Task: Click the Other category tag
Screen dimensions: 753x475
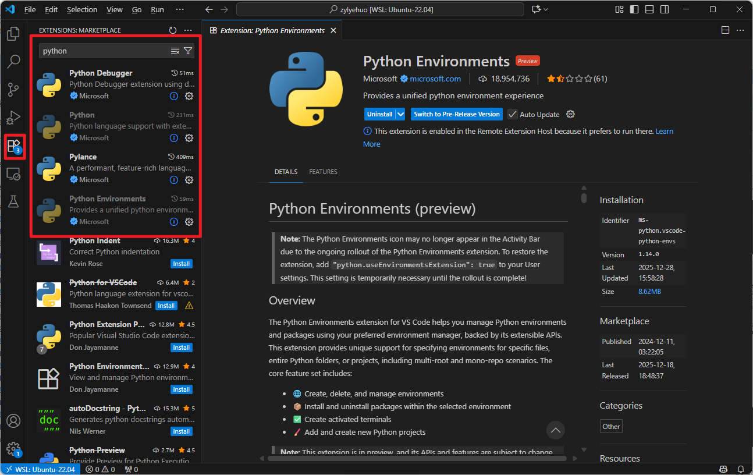Action: 611,426
